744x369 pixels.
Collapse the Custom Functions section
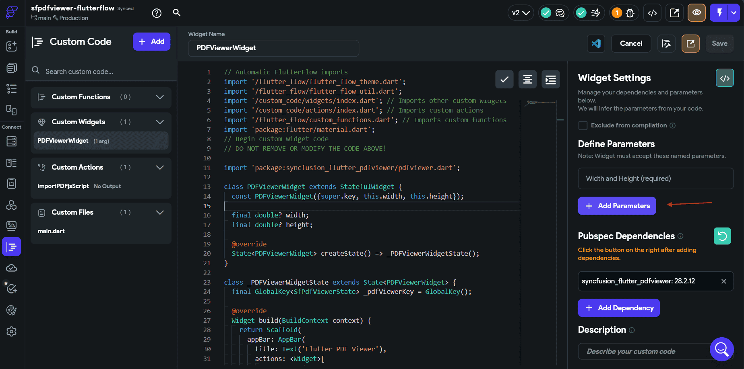(x=160, y=97)
